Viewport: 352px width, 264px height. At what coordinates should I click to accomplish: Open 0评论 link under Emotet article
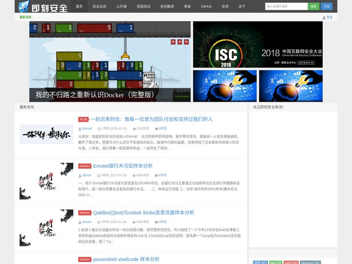tap(162, 175)
